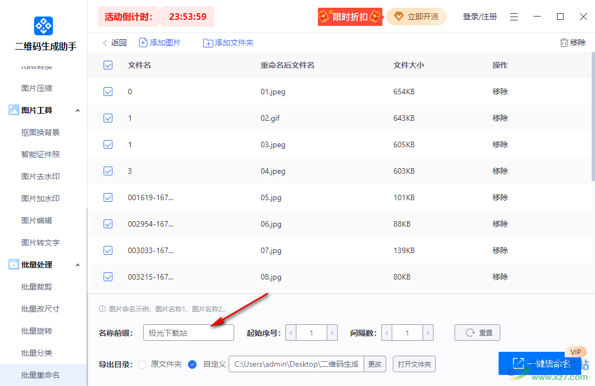Collapse the 图片工具 section chevron
Image resolution: width=595 pixels, height=386 pixels.
(78, 110)
